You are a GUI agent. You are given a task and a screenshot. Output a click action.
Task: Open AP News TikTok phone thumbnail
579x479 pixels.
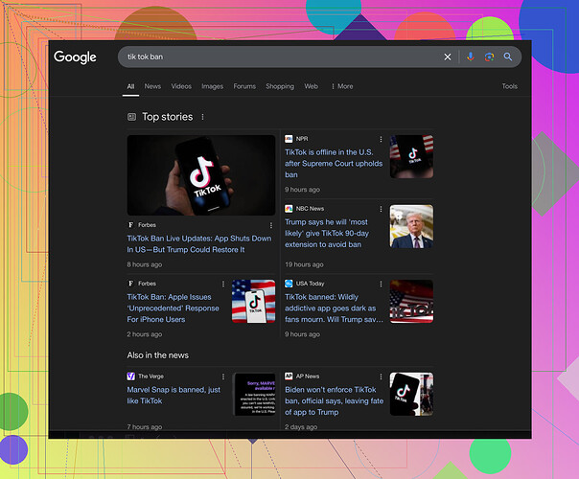[411, 394]
